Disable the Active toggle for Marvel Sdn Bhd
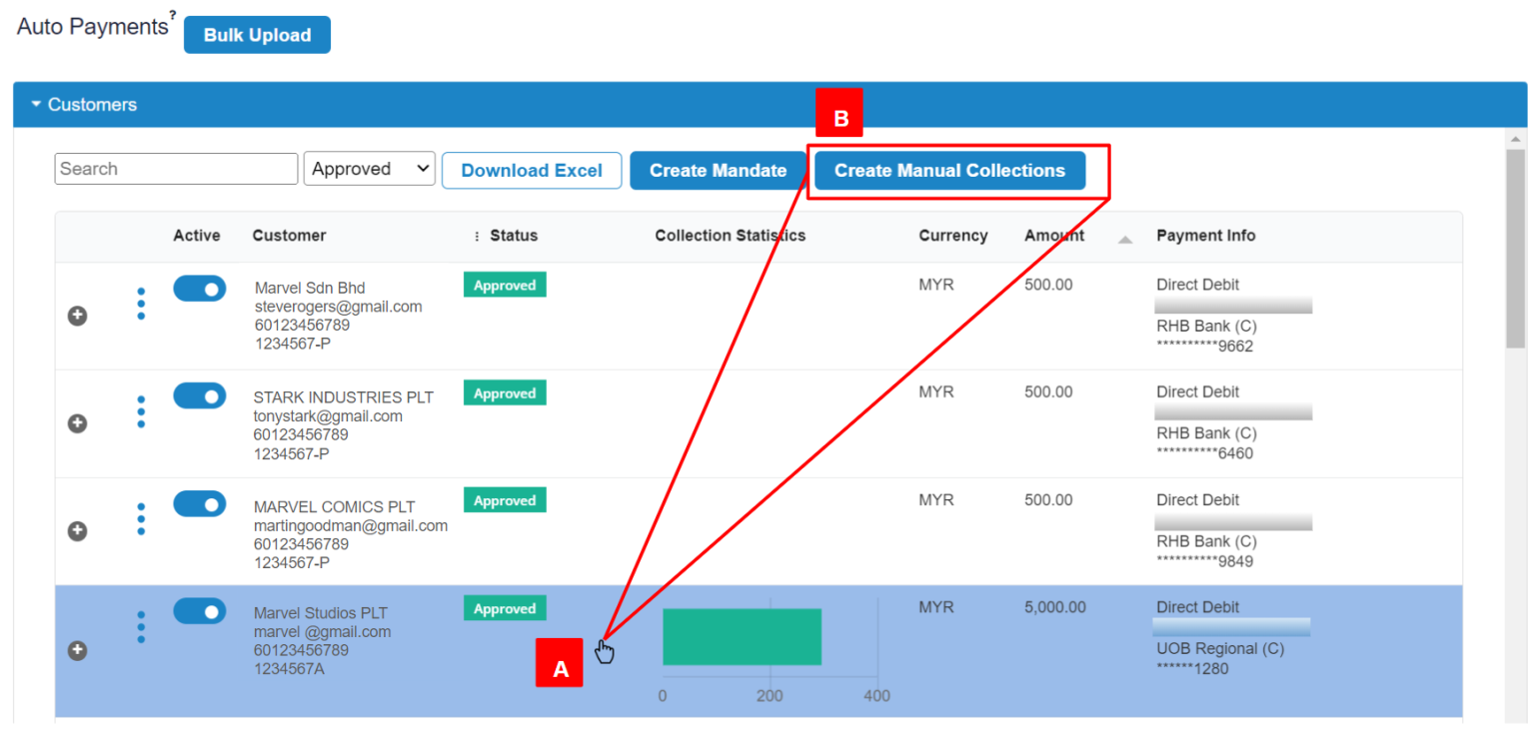The width and height of the screenshot is (1535, 737). [199, 289]
